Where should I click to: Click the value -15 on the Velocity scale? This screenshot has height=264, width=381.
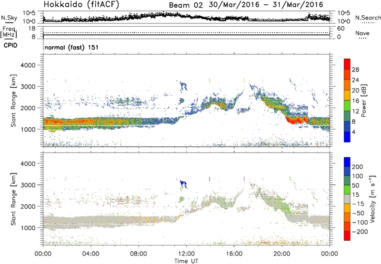tap(358, 203)
